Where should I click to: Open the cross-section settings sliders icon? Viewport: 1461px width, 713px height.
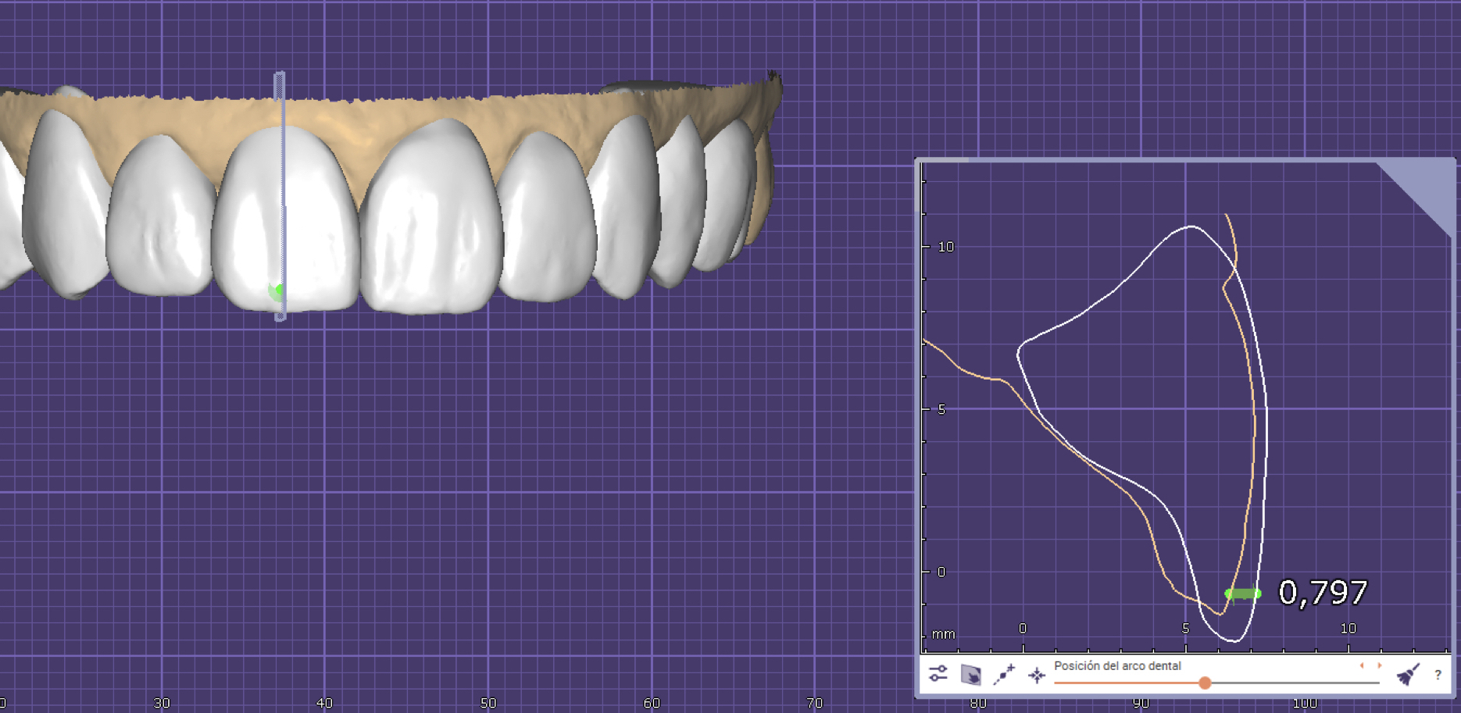click(x=938, y=673)
